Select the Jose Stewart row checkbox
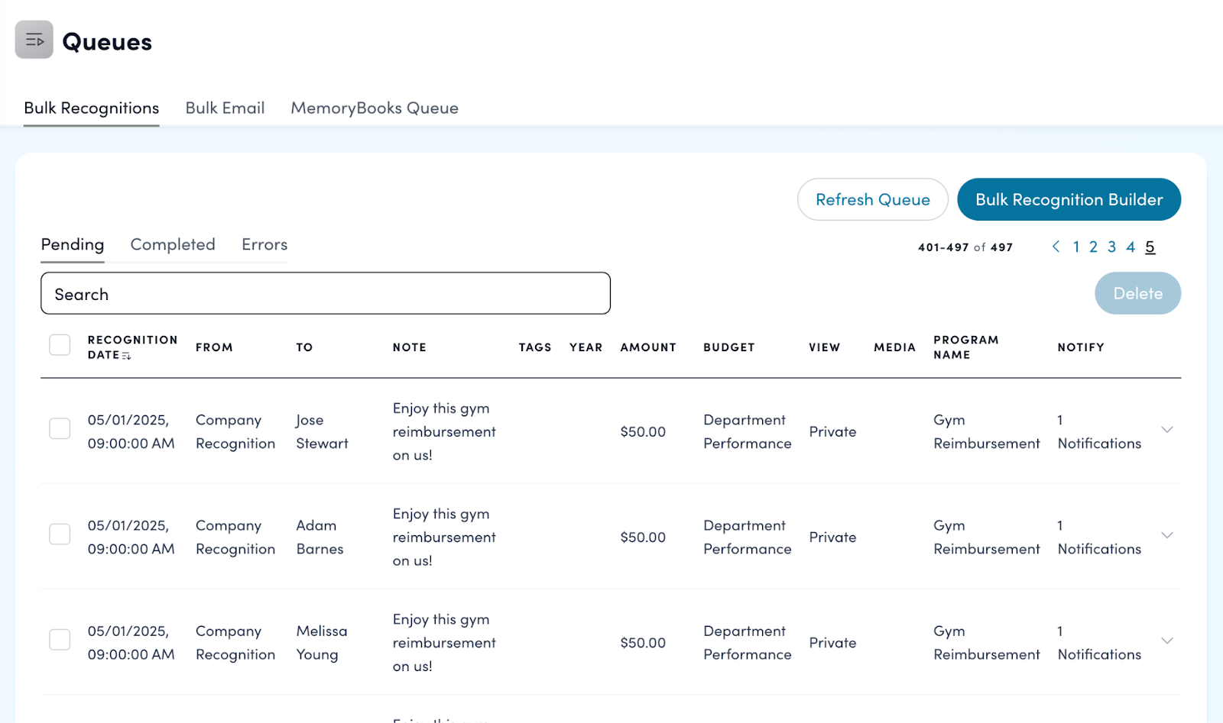Viewport: 1223px width, 723px height. click(x=60, y=428)
